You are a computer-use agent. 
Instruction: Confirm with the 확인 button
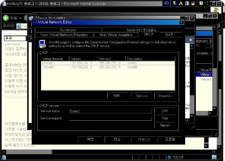[x=90, y=139]
